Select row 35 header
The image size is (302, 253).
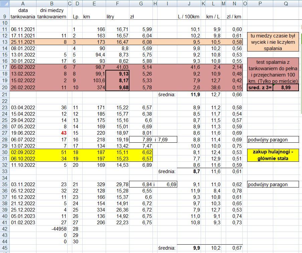[x=5, y=184]
